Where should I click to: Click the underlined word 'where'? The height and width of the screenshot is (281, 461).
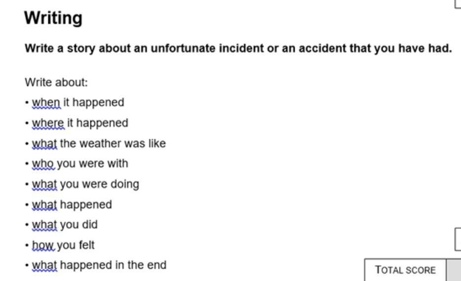(48, 122)
